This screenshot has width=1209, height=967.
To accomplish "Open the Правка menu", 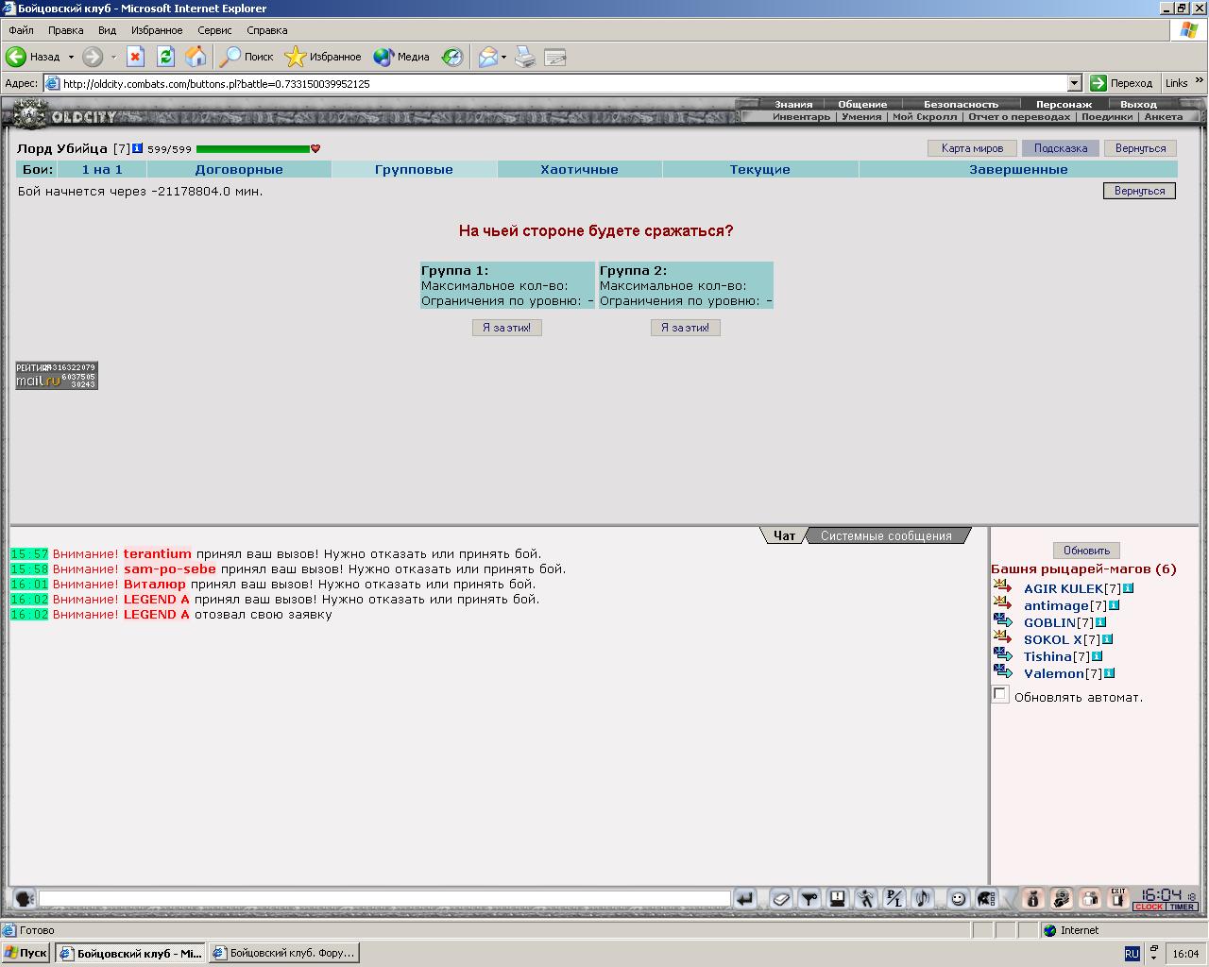I will click(x=65, y=30).
